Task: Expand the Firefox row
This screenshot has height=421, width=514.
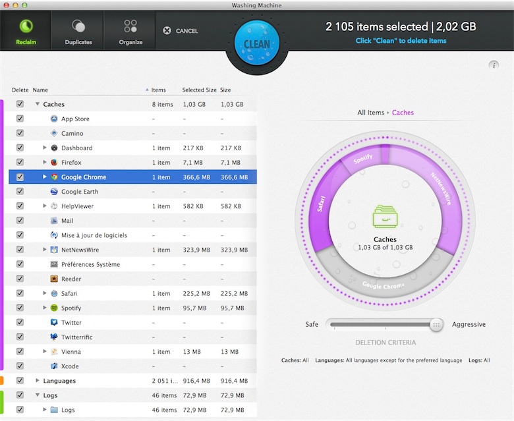Action: click(45, 162)
